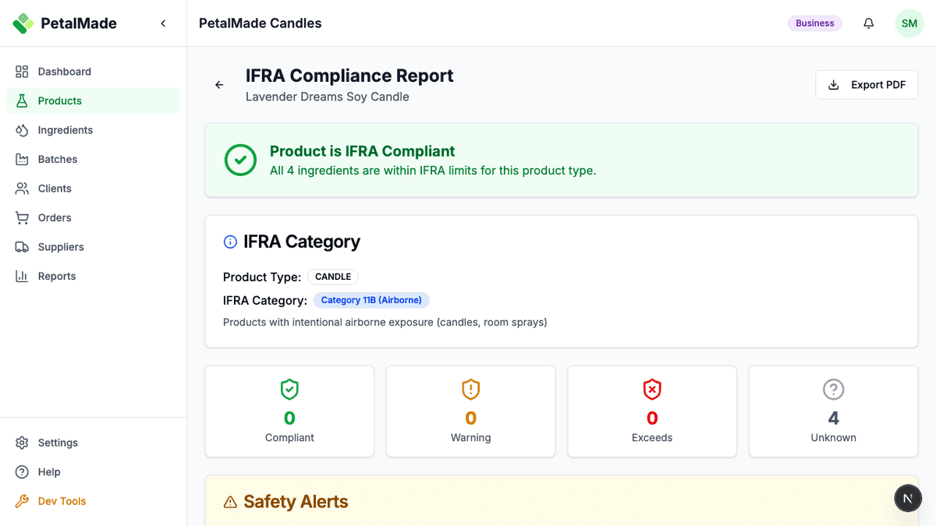The image size is (936, 526).
Task: Open the SM avatar menu
Action: (x=909, y=23)
